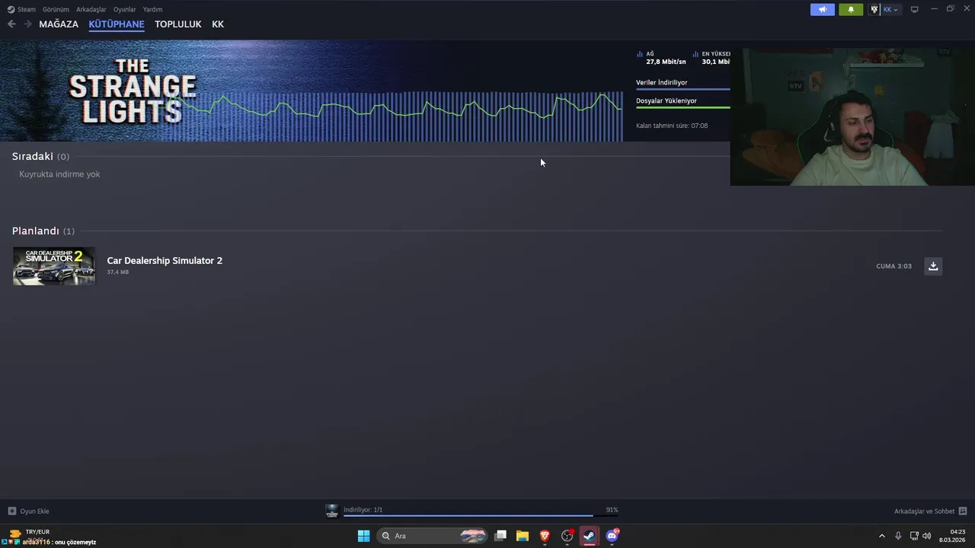This screenshot has height=548, width=975.
Task: Click the back navigation arrow
Action: (x=11, y=24)
